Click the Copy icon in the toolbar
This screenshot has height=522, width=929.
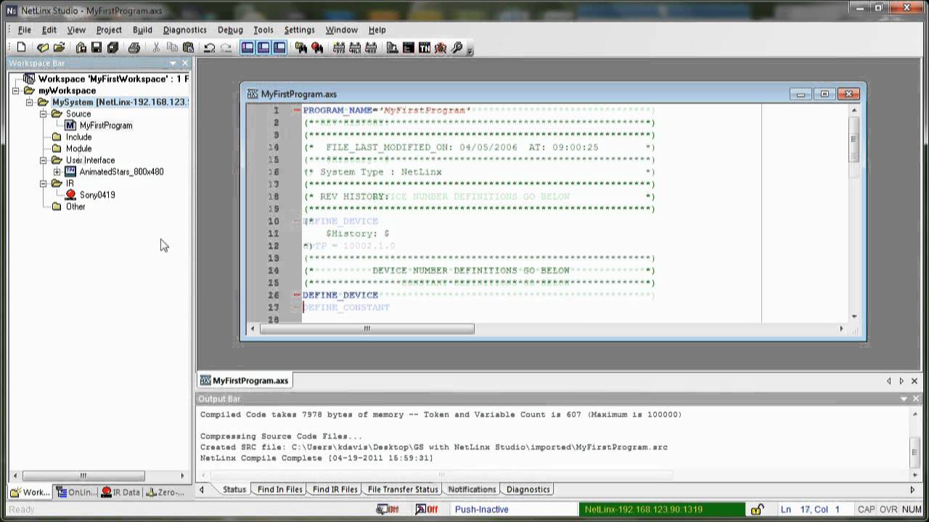pos(172,48)
